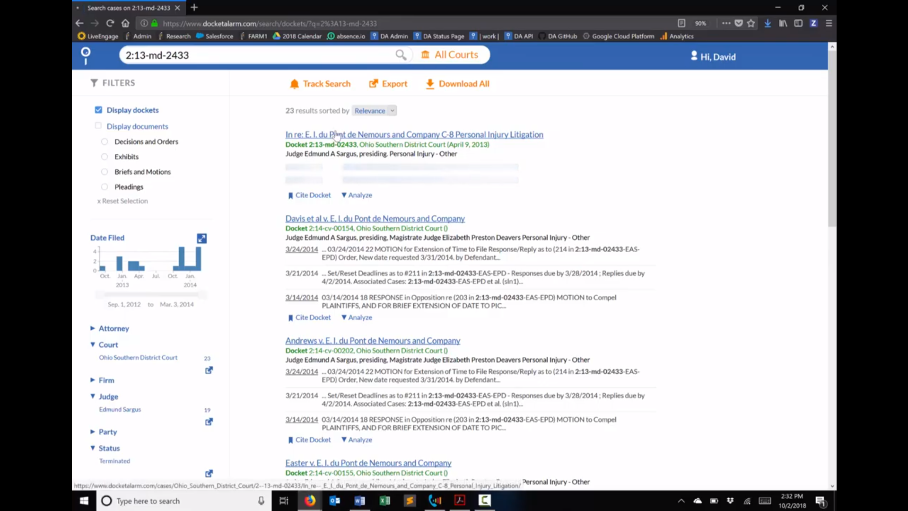Viewport: 908px width, 511px height.
Task: Click the search magnifier icon
Action: pyautogui.click(x=401, y=55)
